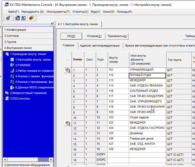Screen dimensions: 195x167
Task: Expand 5.Дополнительное оборудование section
Action: pos(28,165)
